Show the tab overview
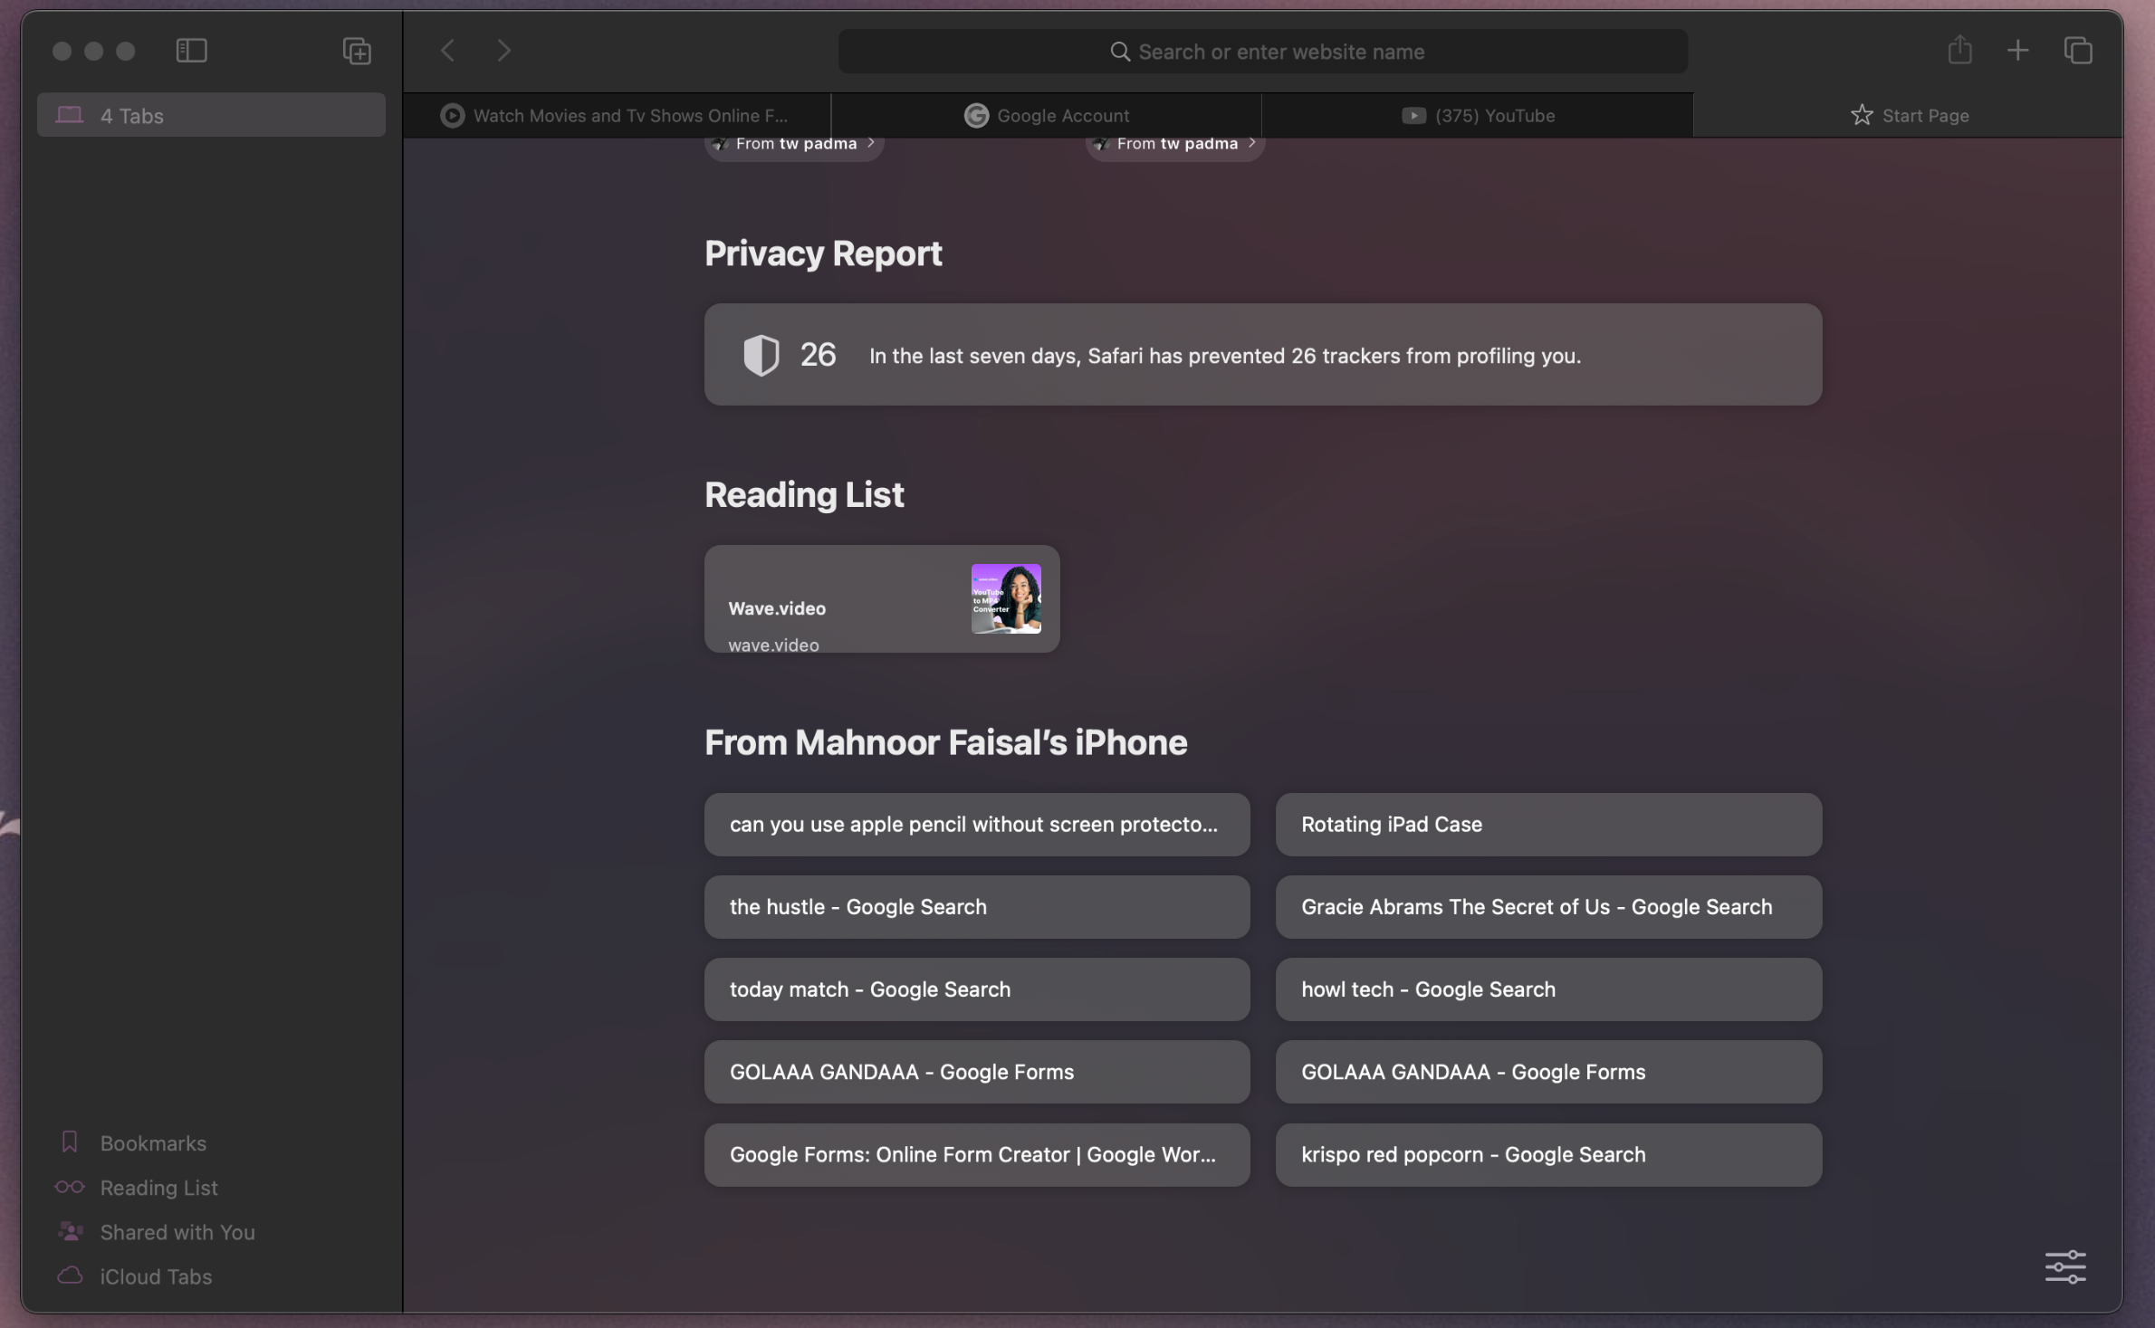 [x=2078, y=51]
